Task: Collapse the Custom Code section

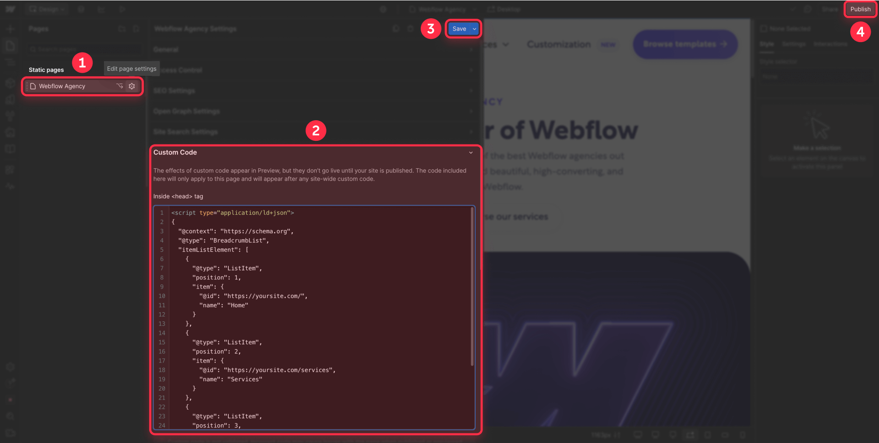Action: (x=470, y=152)
